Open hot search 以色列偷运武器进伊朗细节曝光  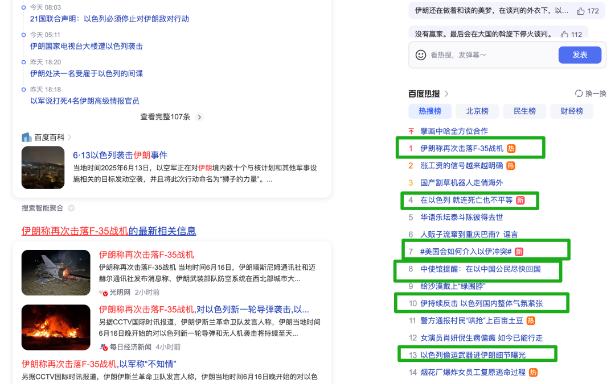(x=473, y=356)
